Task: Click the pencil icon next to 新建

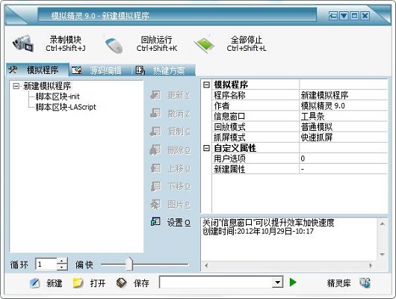Action: pos(34,283)
